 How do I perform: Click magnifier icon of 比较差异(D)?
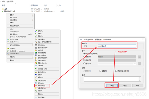tap(36, 39)
